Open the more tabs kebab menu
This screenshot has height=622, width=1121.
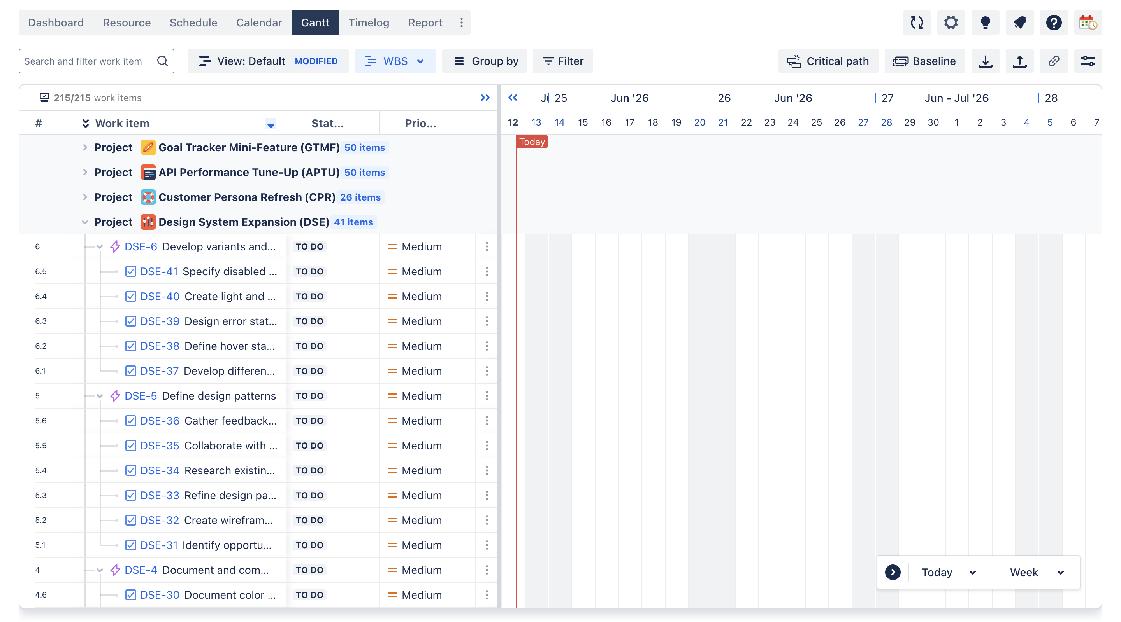[x=461, y=23]
